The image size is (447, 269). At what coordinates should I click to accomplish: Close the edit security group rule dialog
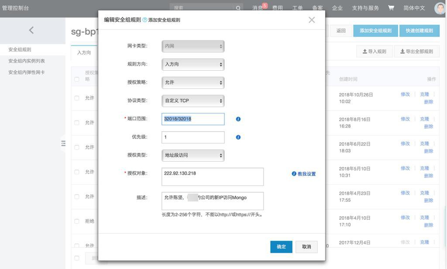click(x=311, y=20)
